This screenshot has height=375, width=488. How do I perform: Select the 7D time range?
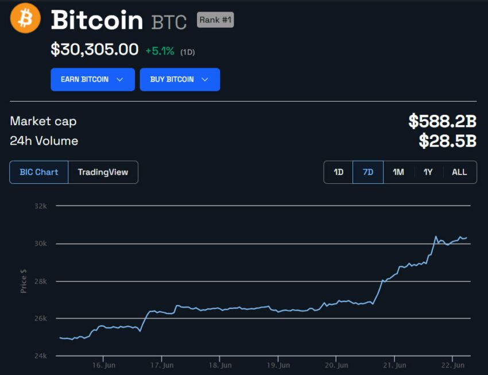pos(368,172)
